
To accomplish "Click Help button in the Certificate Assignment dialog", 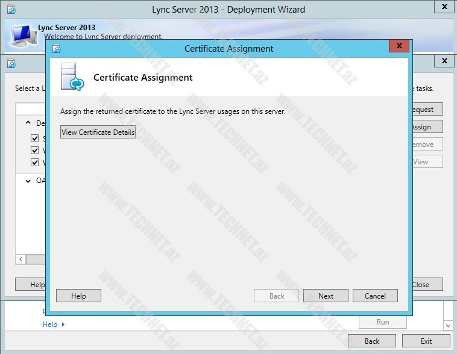I will [78, 296].
